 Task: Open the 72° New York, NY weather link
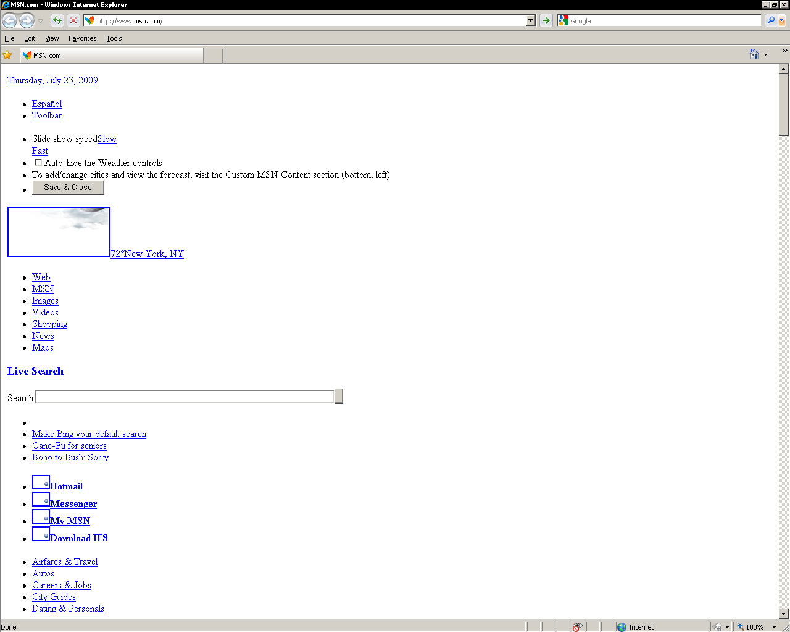coord(147,254)
